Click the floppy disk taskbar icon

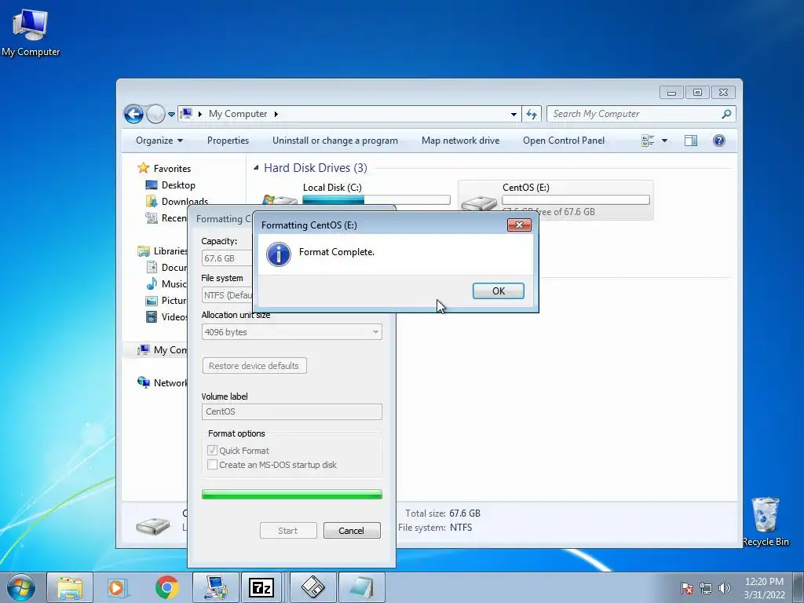pos(312,587)
